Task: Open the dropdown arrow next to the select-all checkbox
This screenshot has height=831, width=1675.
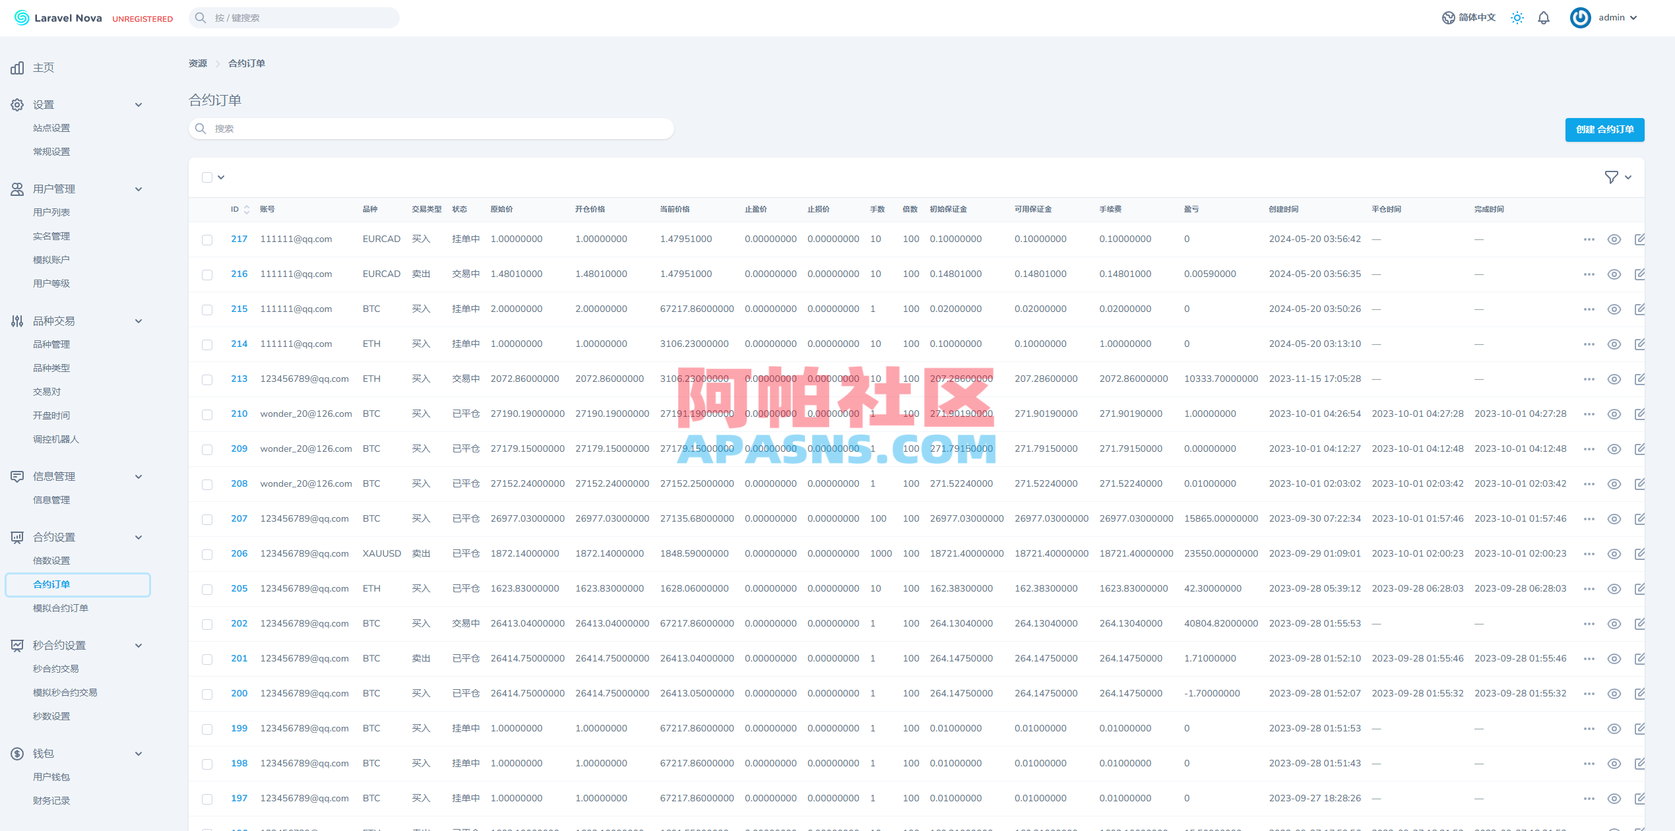Action: coord(222,177)
